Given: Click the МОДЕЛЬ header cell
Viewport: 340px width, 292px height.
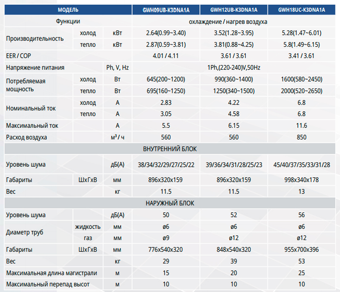Looking at the screenshot, I should (x=68, y=10).
